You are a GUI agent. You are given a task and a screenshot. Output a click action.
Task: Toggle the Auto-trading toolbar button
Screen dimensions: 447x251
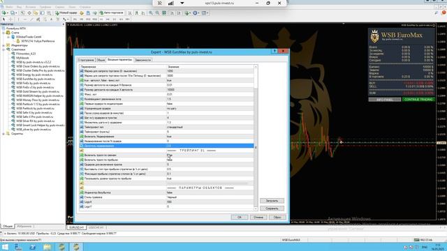point(112,13)
